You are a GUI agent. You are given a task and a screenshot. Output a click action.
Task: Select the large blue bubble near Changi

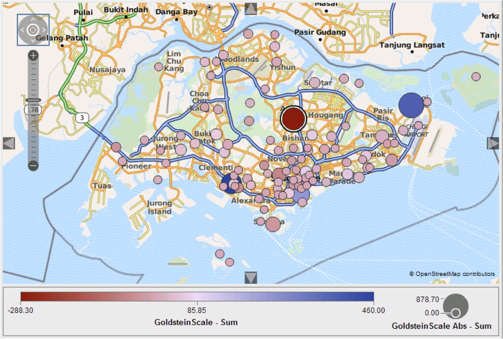(x=411, y=105)
